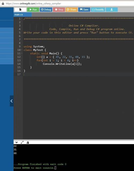Stop the running program

(59, 9)
